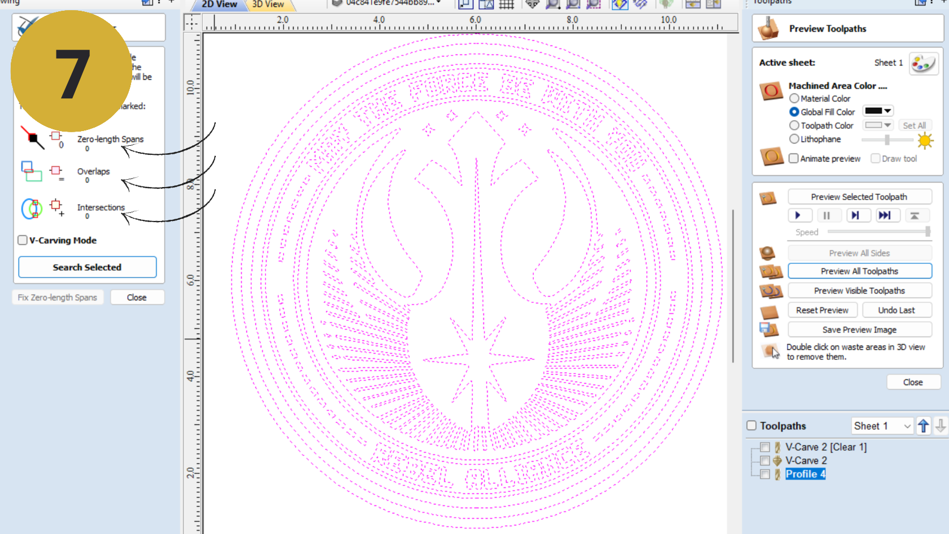Click the move toolpath down arrow

[x=941, y=426]
